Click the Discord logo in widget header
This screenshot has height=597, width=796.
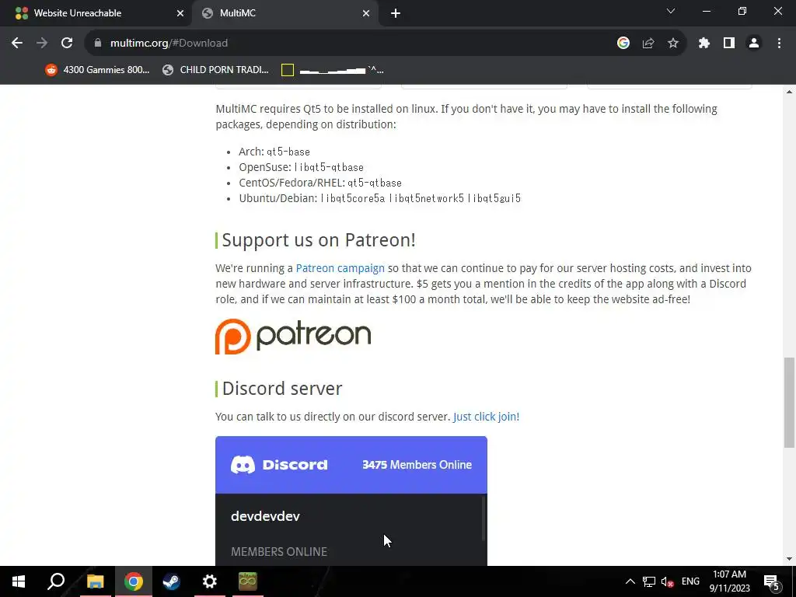[279, 465]
